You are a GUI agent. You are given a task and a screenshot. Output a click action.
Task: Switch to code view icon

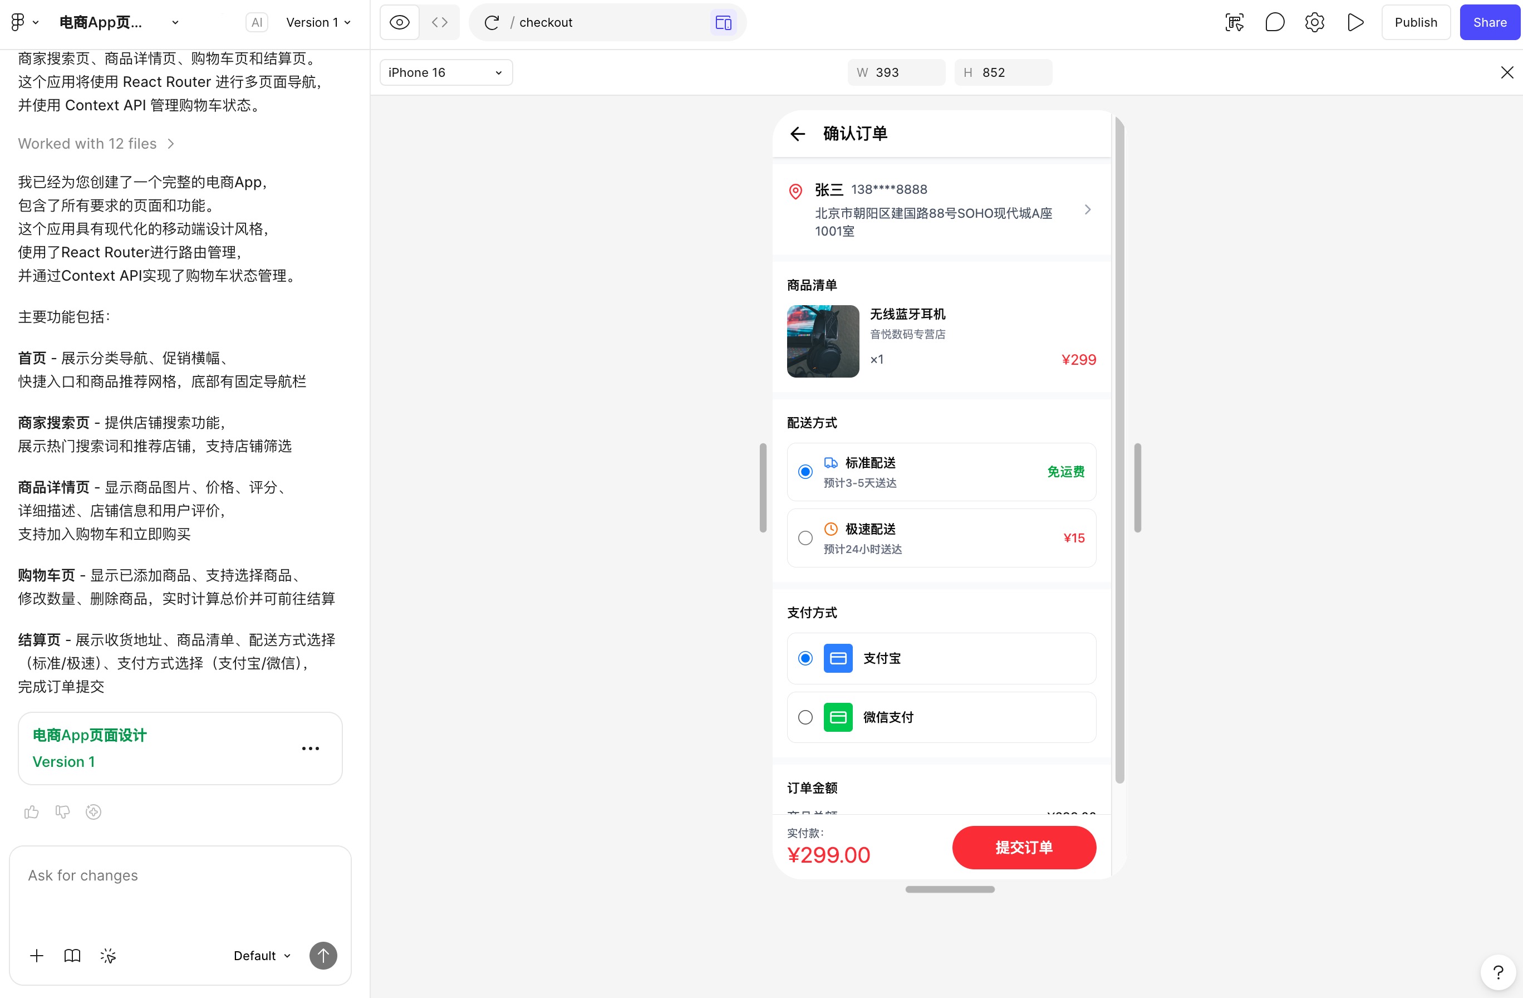[x=440, y=22]
